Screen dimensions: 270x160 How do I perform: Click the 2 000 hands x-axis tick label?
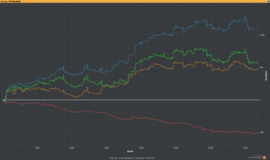72,148
